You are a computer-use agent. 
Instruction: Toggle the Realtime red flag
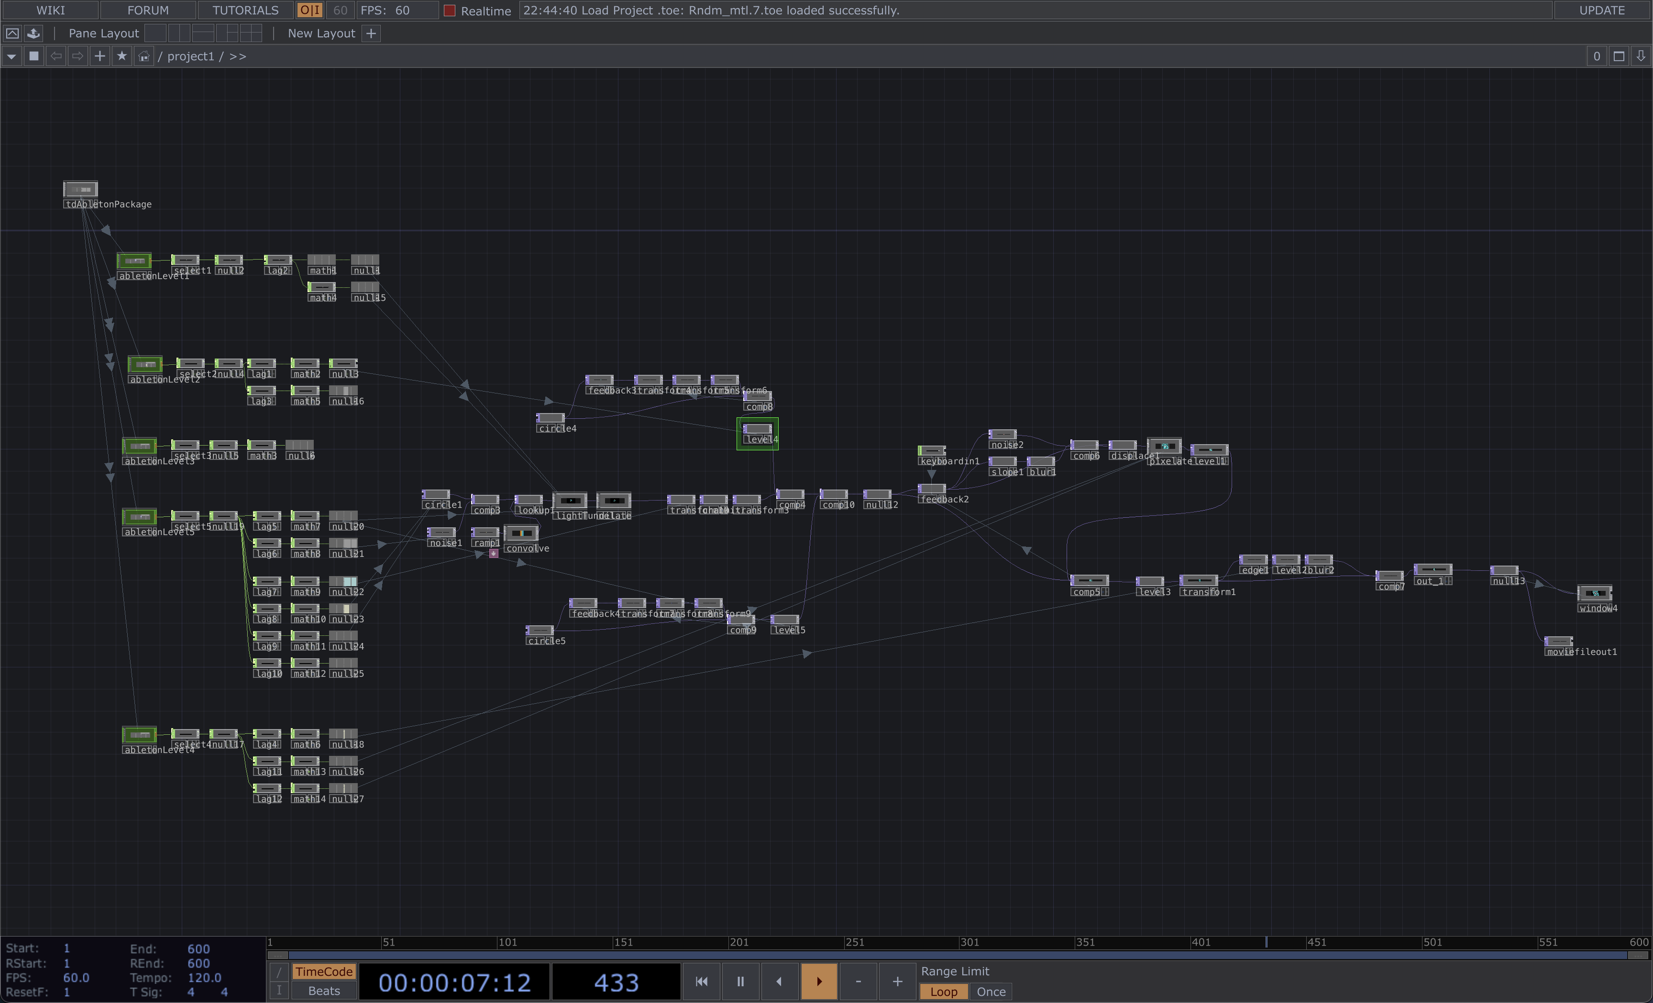pyautogui.click(x=450, y=11)
